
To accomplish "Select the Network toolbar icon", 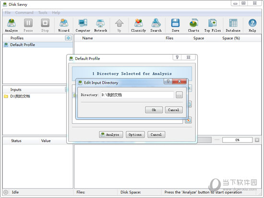I will coord(100,25).
